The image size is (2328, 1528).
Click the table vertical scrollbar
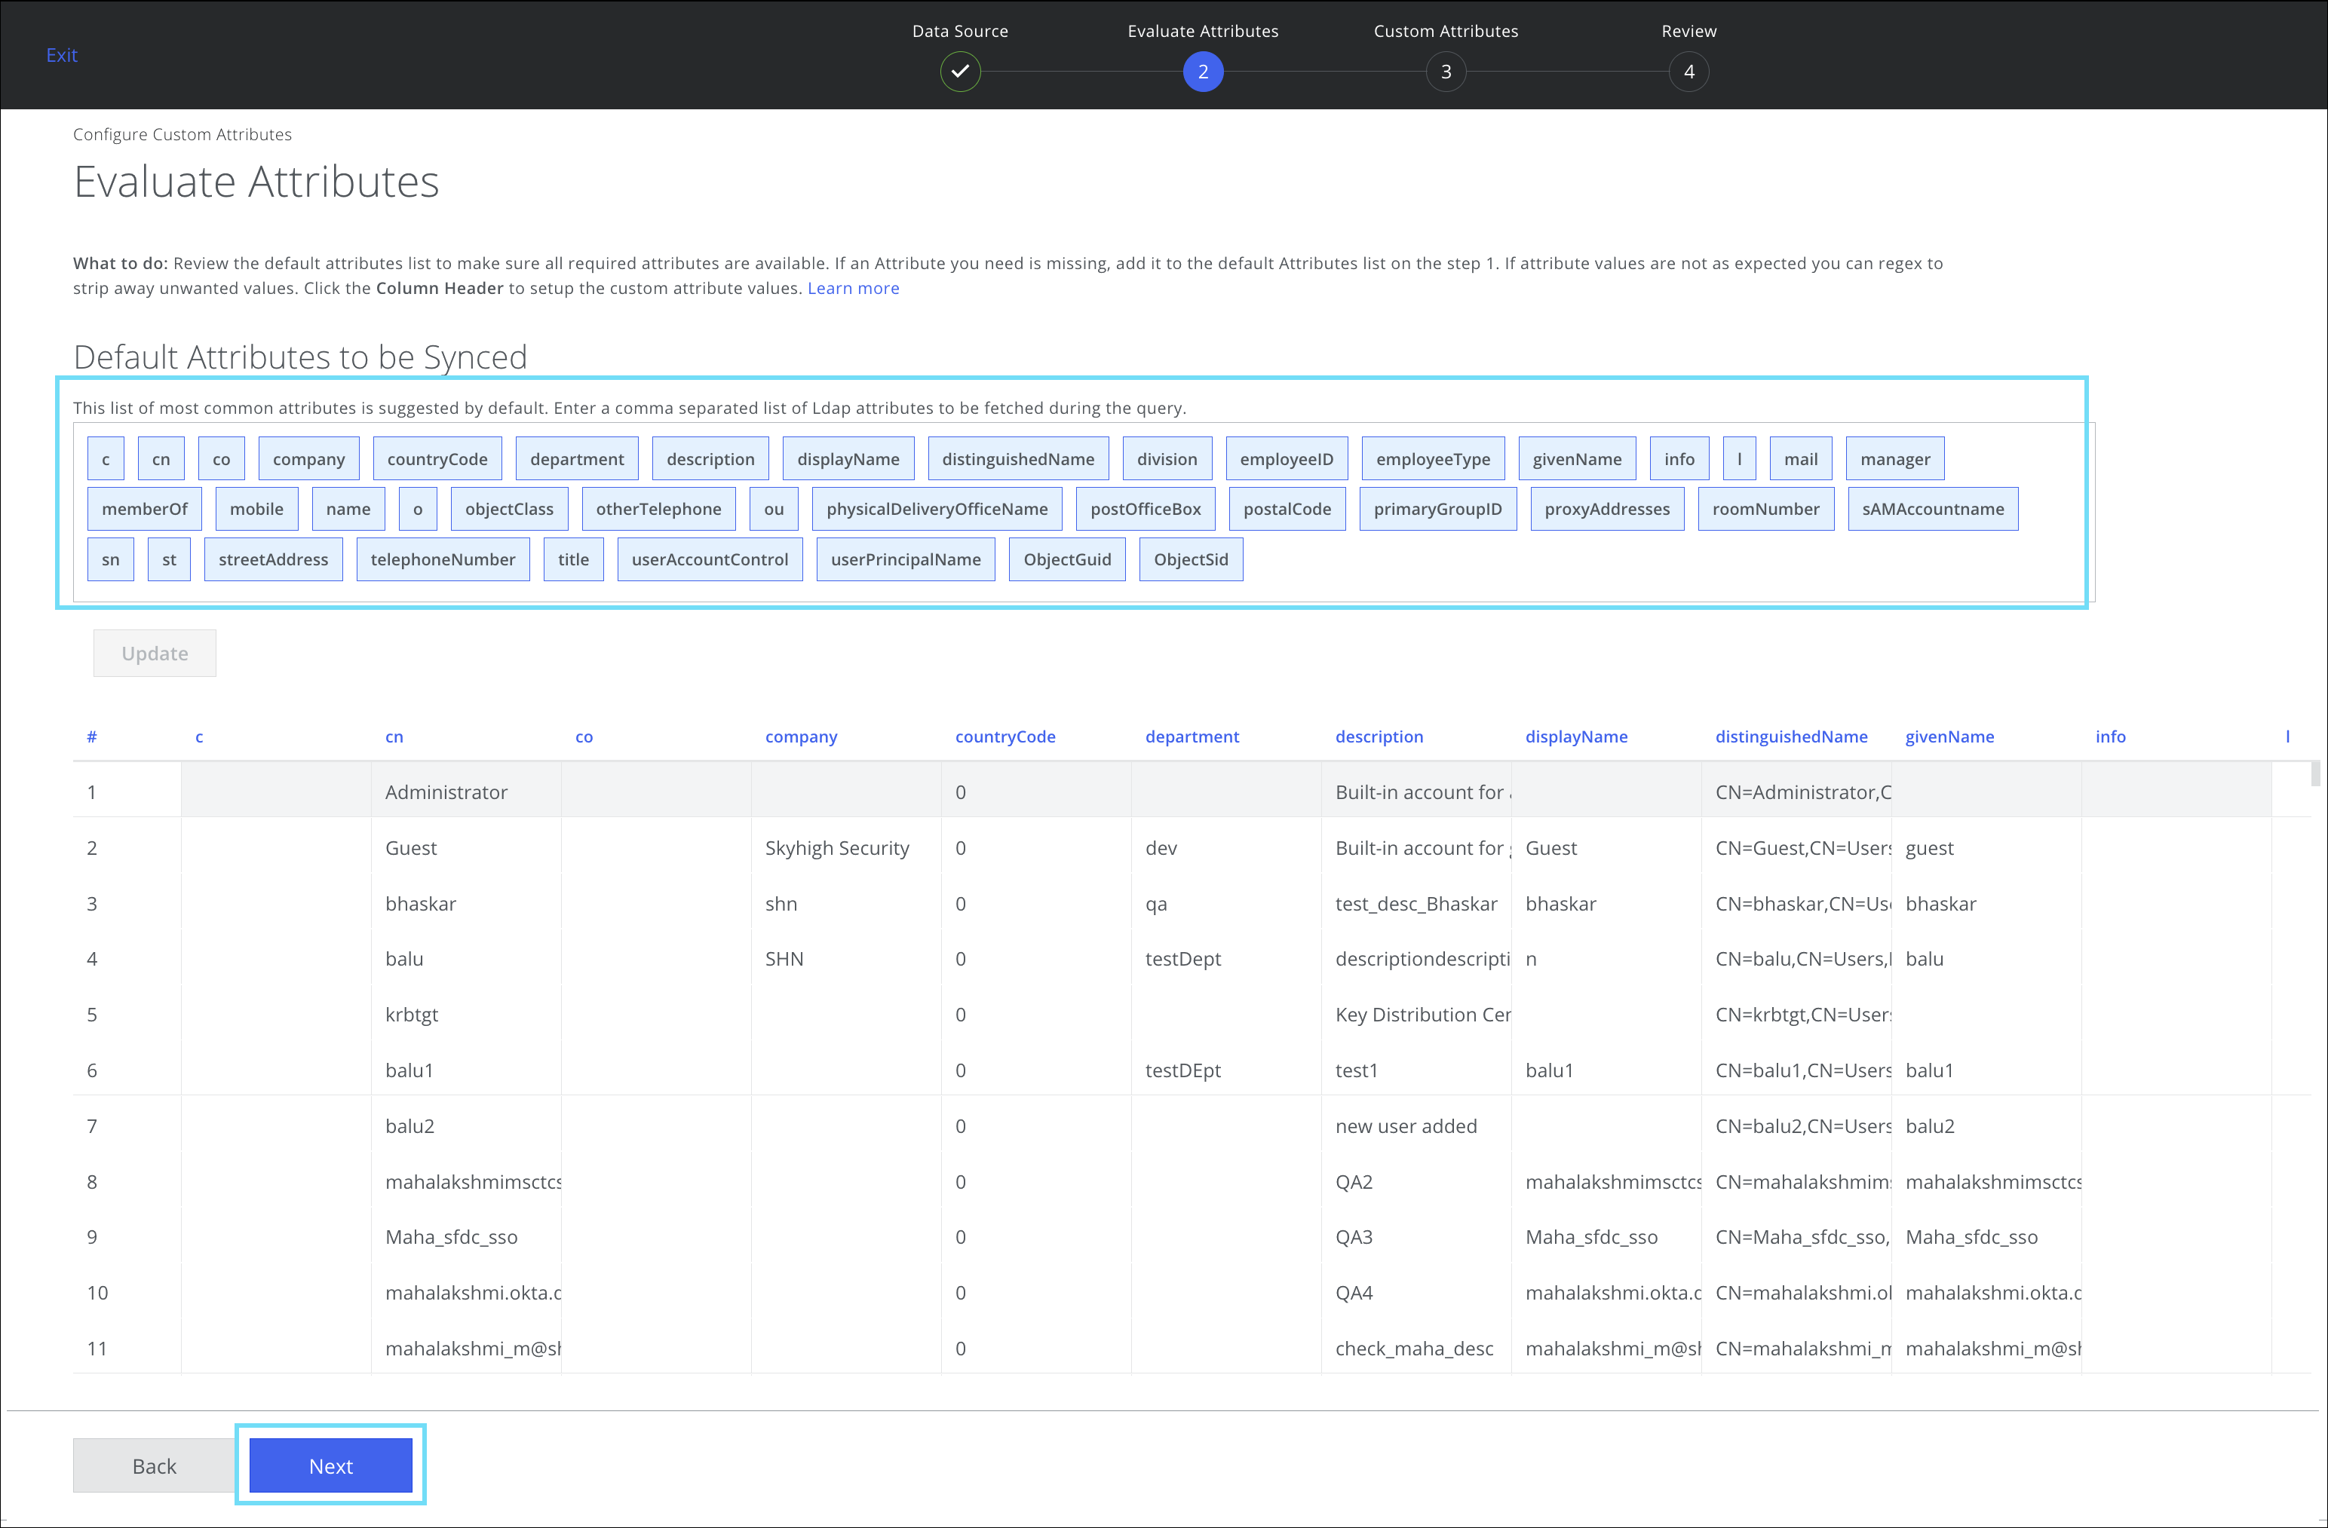2314,774
